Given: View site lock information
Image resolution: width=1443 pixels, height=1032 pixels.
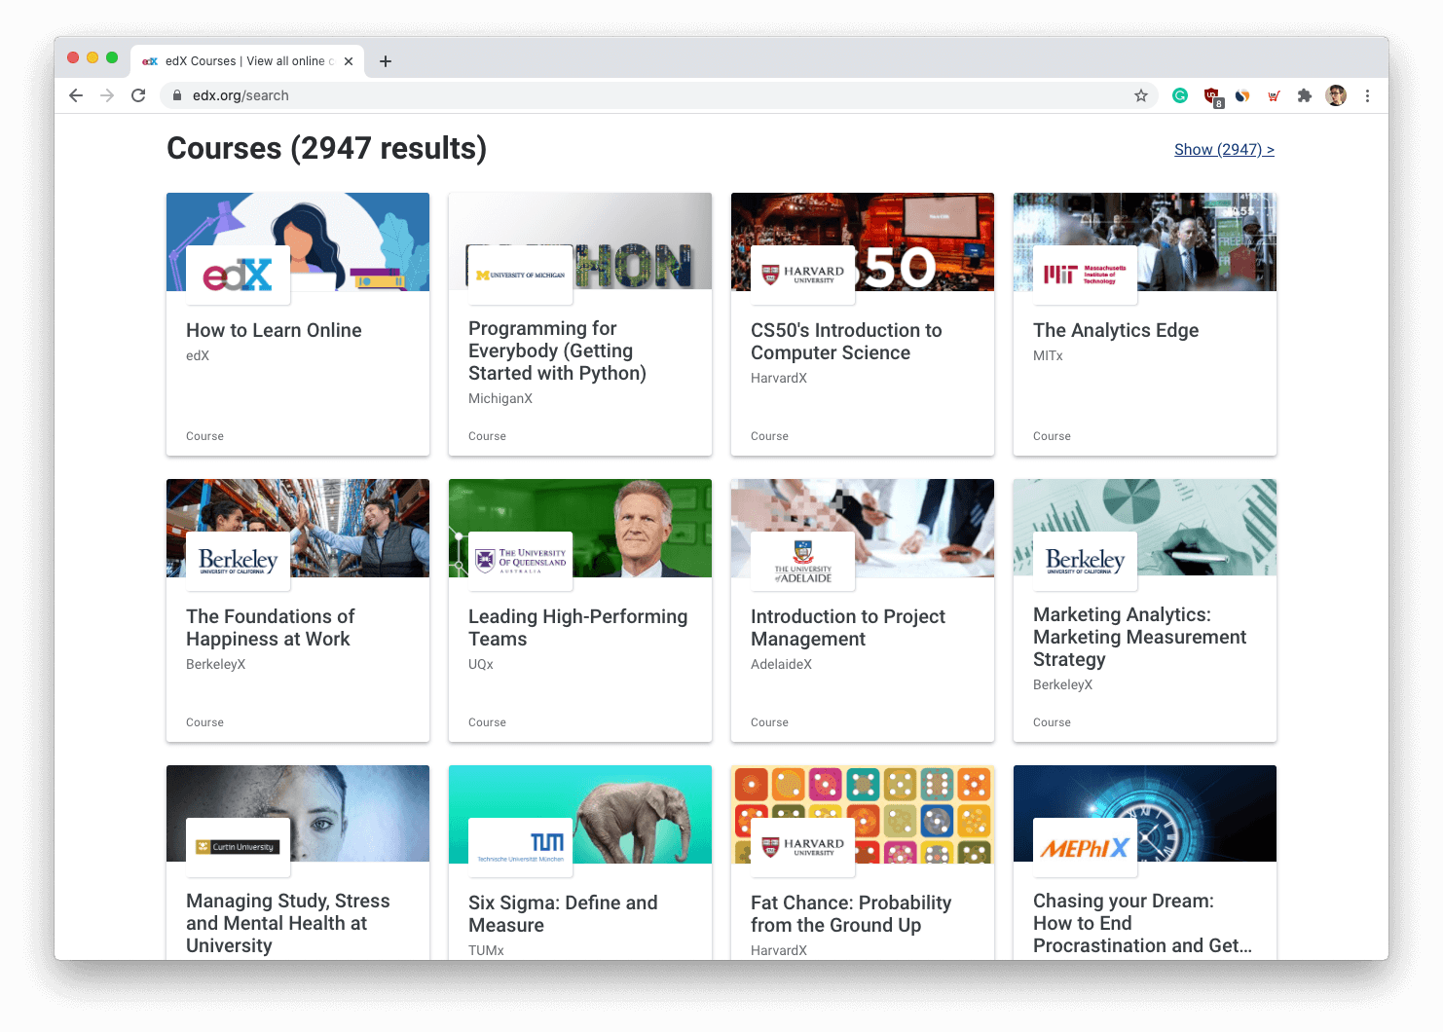Looking at the screenshot, I should point(177,95).
